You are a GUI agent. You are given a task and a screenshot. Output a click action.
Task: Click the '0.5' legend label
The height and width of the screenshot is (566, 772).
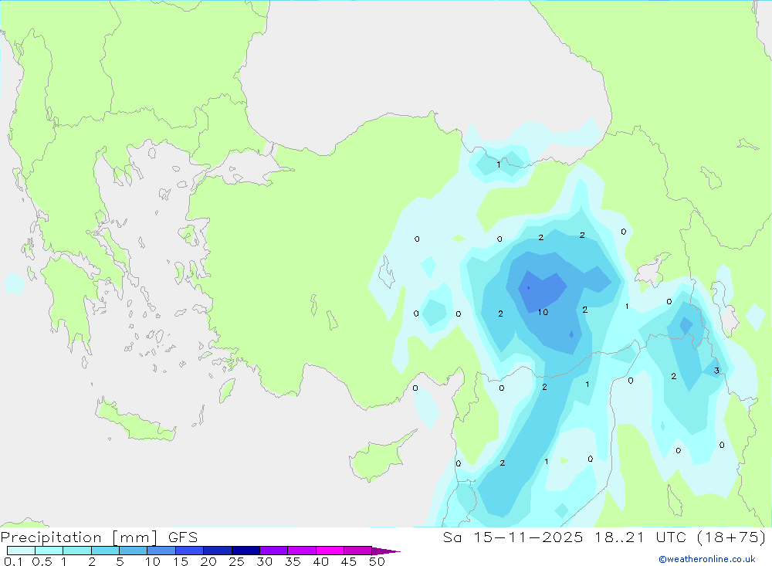click(x=42, y=561)
